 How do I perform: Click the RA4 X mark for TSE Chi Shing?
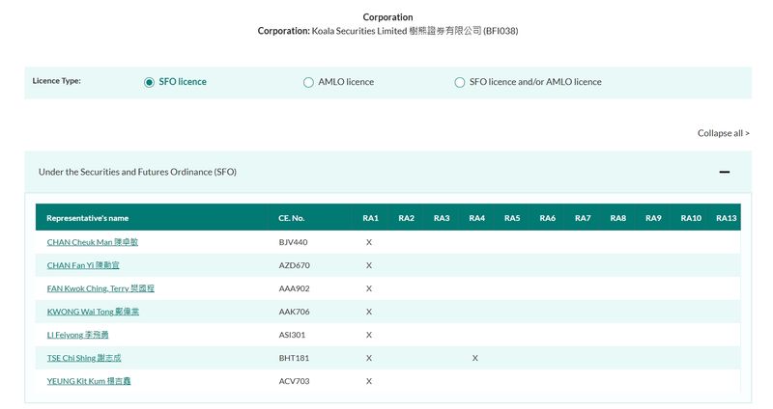point(474,358)
